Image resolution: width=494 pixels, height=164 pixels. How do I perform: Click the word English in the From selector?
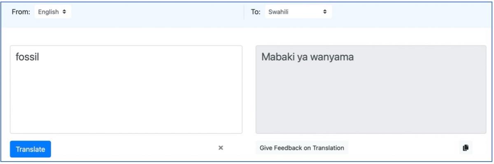click(49, 12)
